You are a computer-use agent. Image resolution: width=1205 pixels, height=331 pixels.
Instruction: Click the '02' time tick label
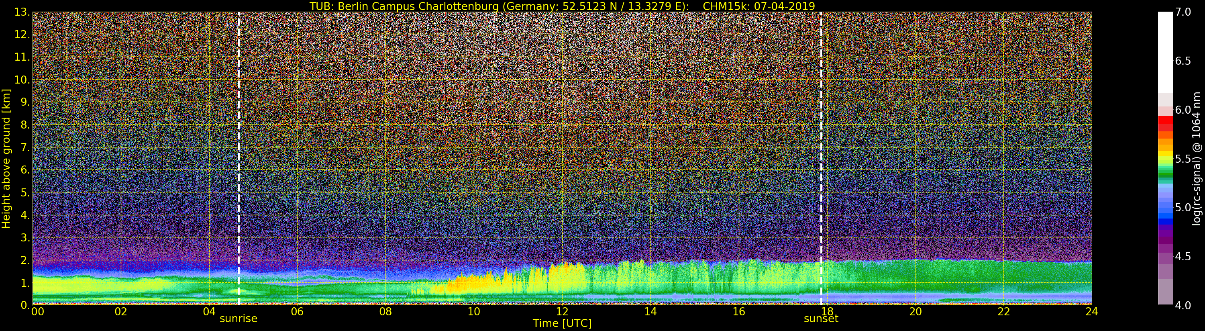pyautogui.click(x=121, y=312)
